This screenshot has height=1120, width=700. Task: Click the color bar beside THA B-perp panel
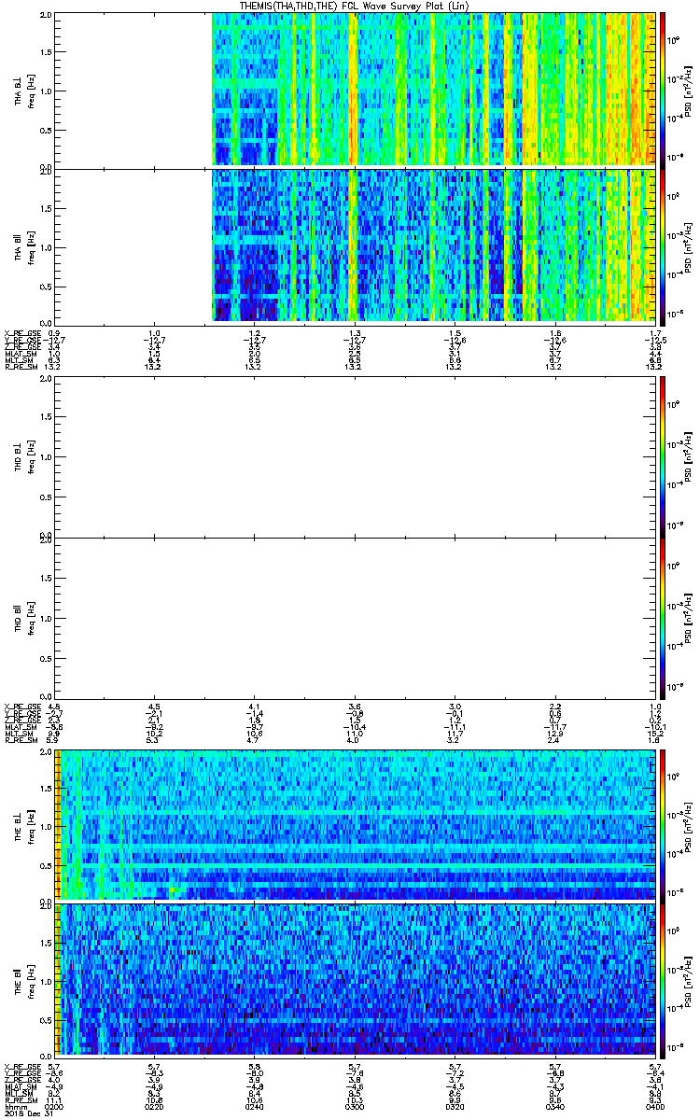pos(664,91)
